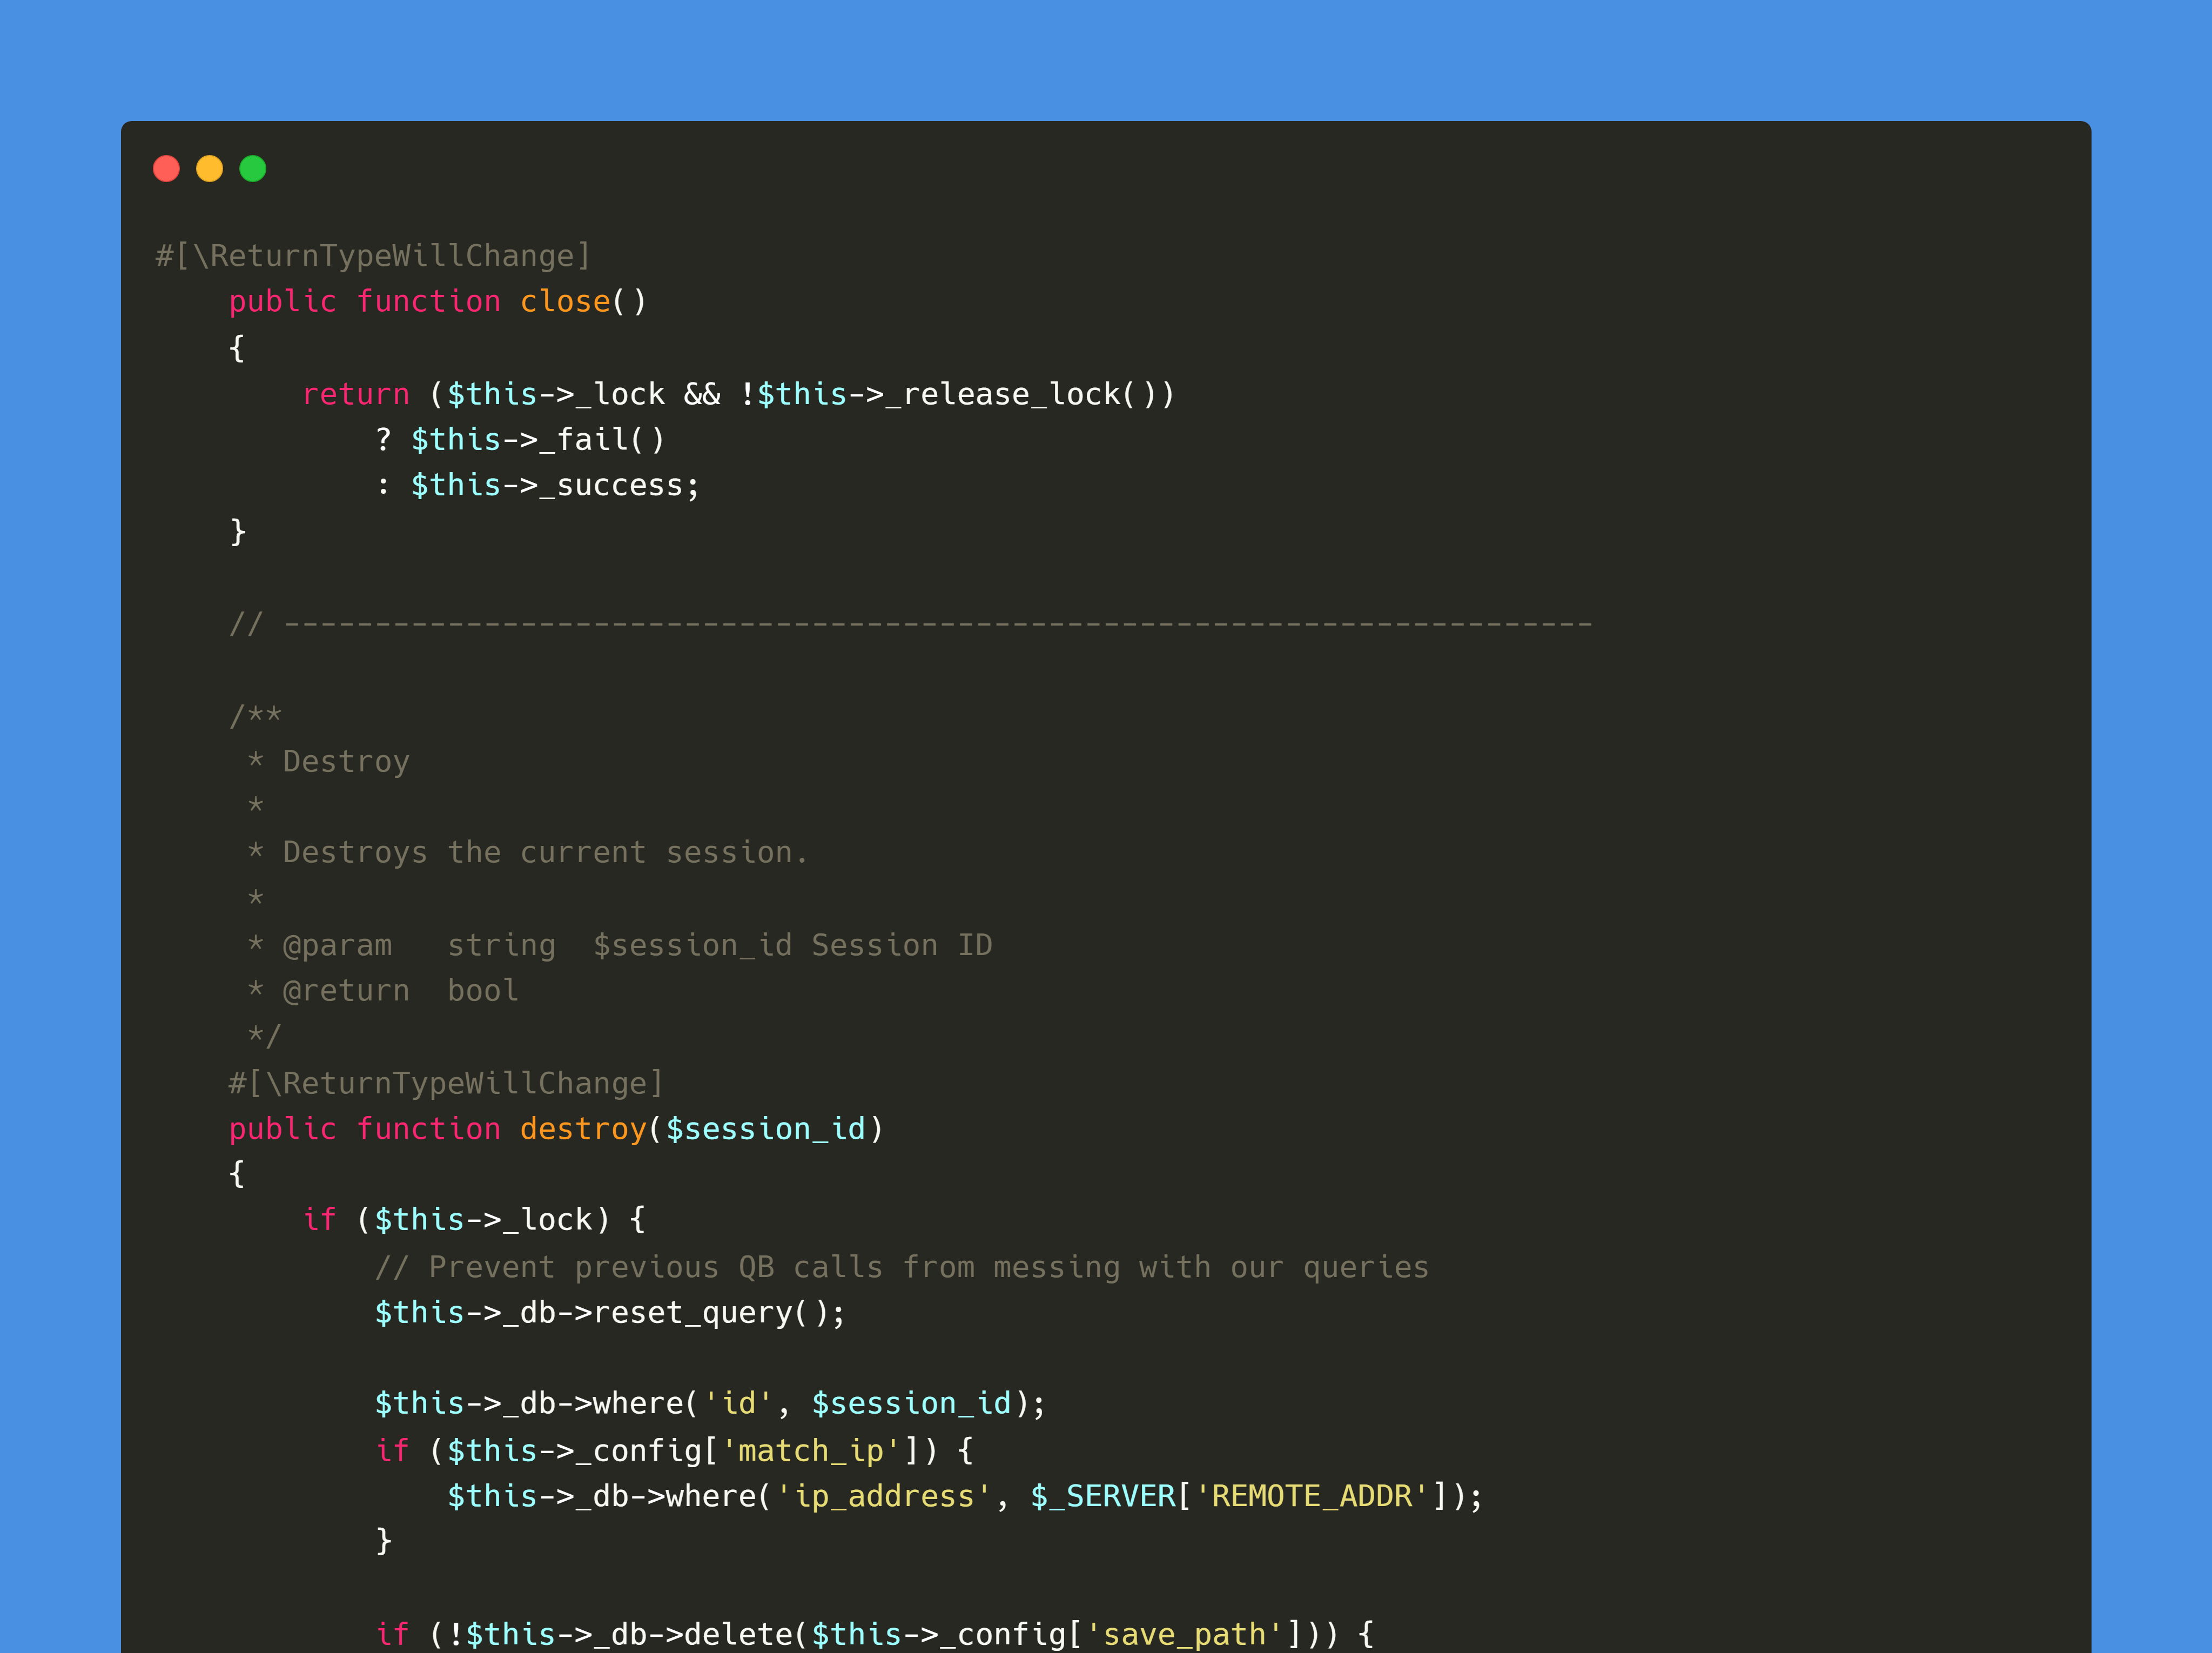This screenshot has width=2212, height=1653.
Task: Click the dashed comment separator line
Action: (910, 624)
